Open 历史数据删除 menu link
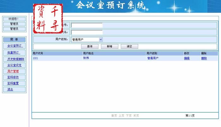 pos(16,59)
